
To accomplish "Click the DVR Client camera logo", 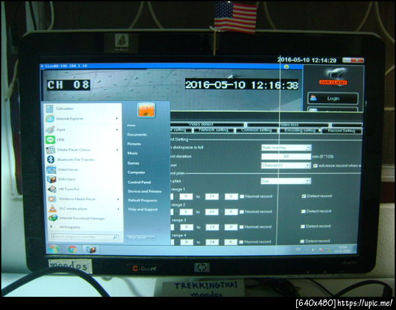I will (335, 77).
